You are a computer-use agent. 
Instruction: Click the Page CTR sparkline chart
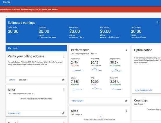pos(117,89)
